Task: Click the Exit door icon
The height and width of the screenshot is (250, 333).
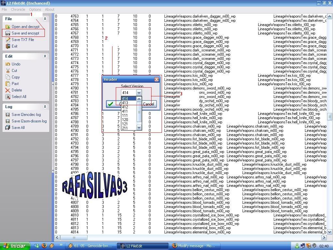Action: (x=8, y=46)
